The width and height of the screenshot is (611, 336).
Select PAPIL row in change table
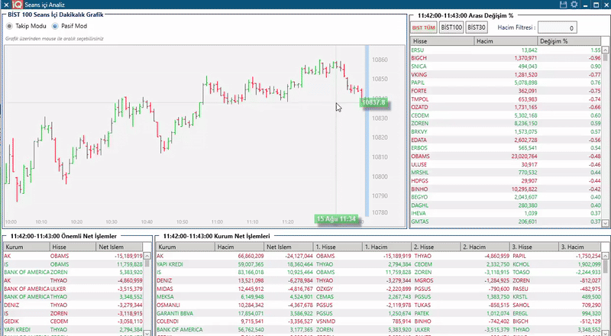coord(506,82)
